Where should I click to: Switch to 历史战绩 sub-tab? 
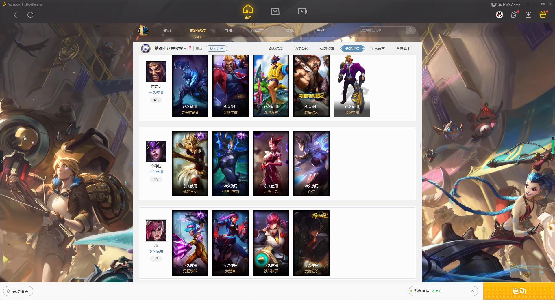[301, 48]
